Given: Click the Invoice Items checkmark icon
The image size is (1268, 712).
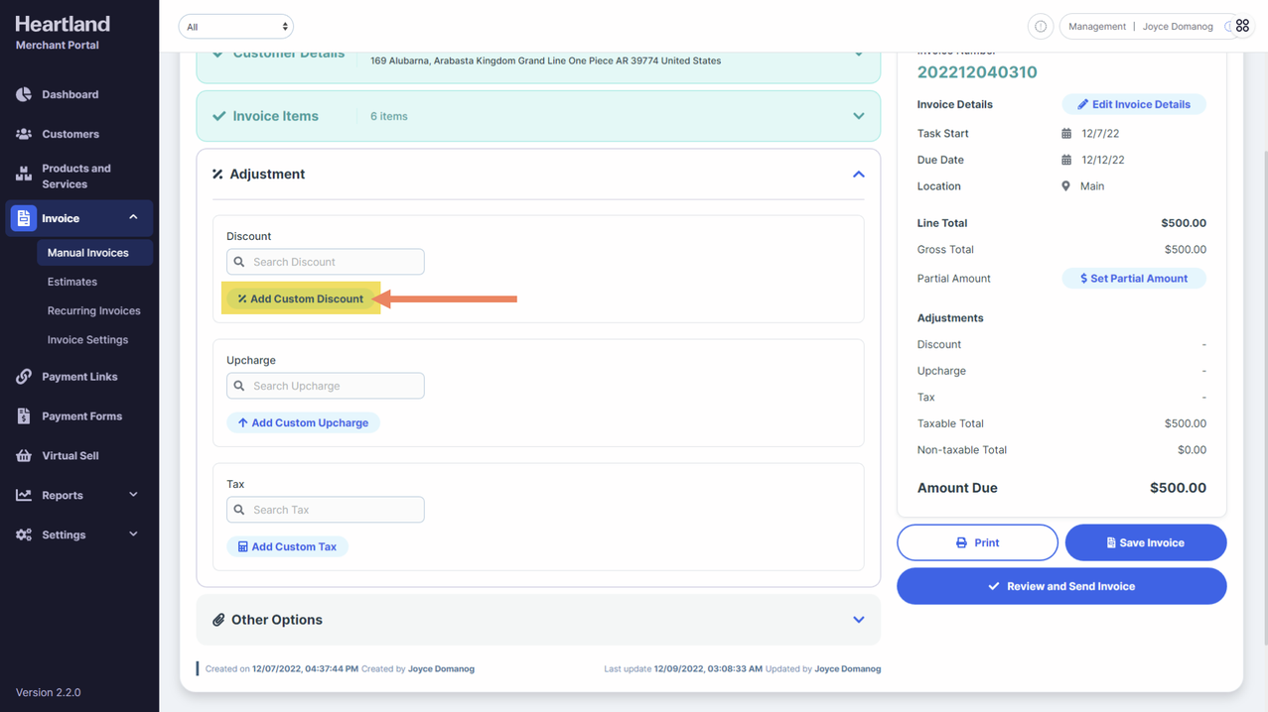Looking at the screenshot, I should (x=218, y=116).
